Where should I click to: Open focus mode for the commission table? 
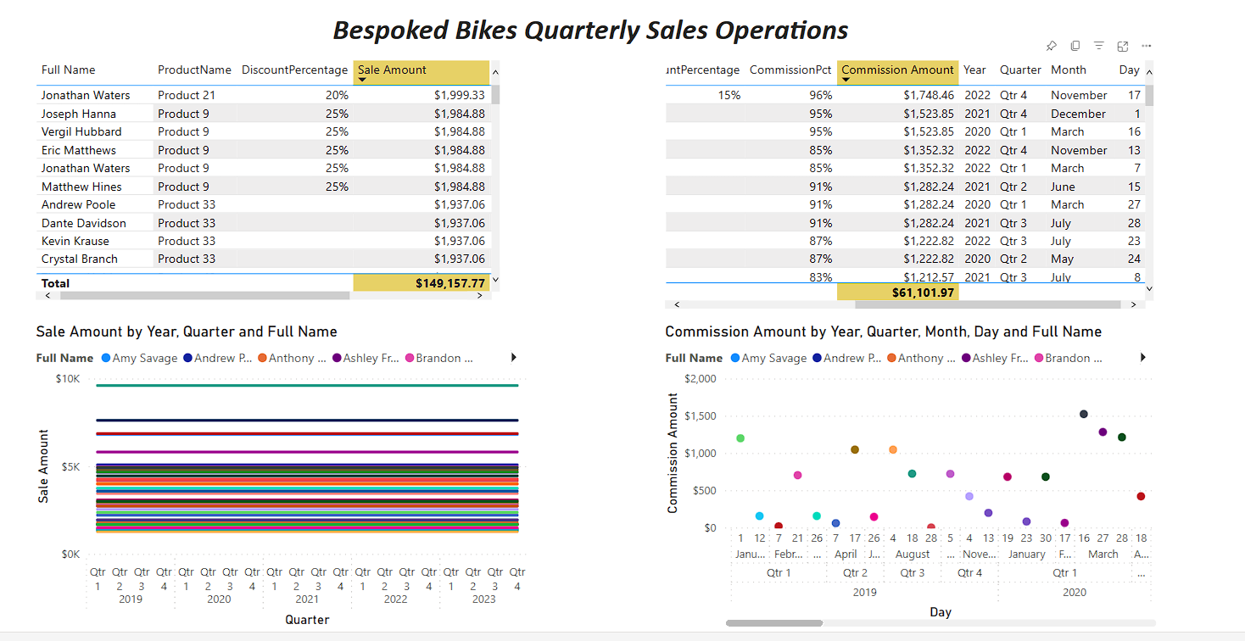tap(1123, 46)
